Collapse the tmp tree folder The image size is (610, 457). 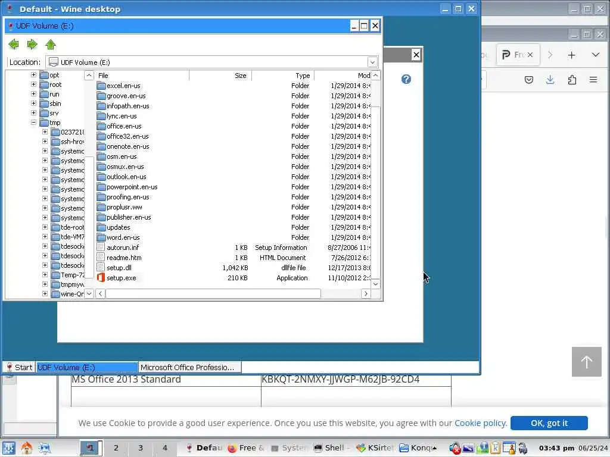(33, 123)
